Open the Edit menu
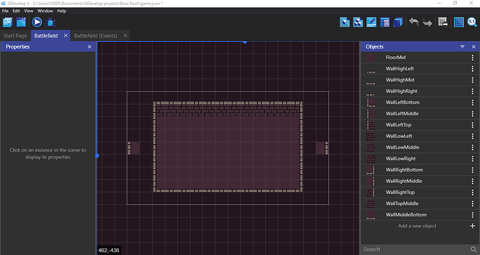The width and height of the screenshot is (480, 255). click(16, 10)
